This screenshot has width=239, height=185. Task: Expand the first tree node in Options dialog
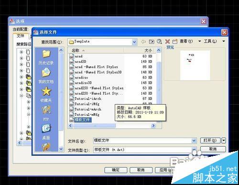click(x=22, y=52)
